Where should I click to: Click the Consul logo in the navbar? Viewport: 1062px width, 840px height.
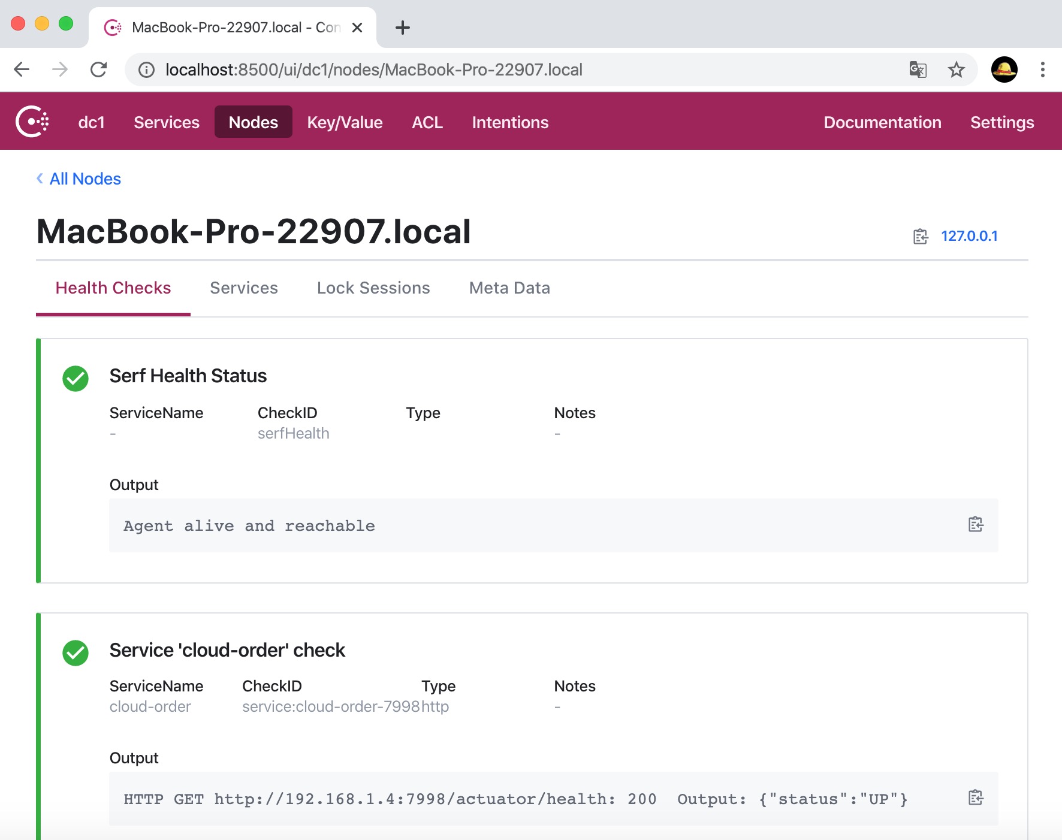coord(32,122)
